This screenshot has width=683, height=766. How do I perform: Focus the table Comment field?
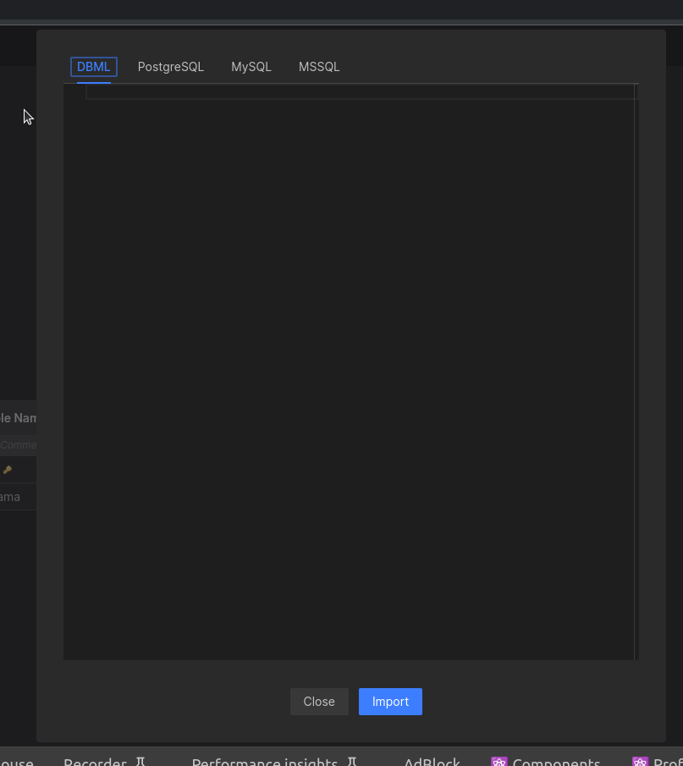tap(18, 444)
